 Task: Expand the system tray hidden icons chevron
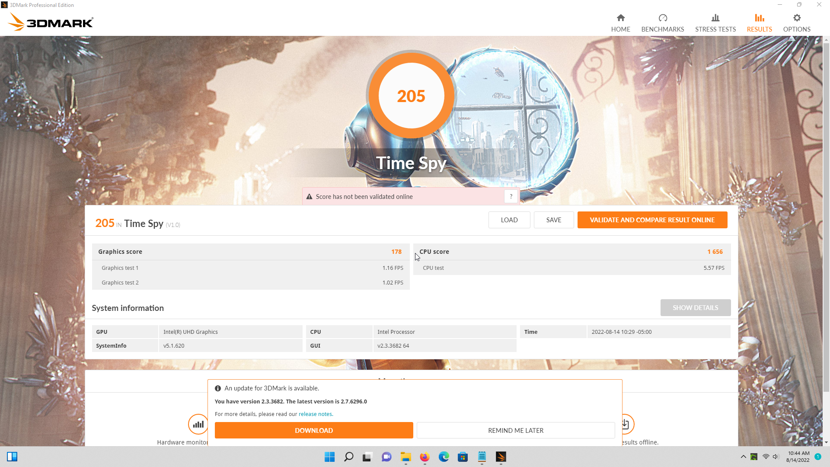tap(743, 457)
